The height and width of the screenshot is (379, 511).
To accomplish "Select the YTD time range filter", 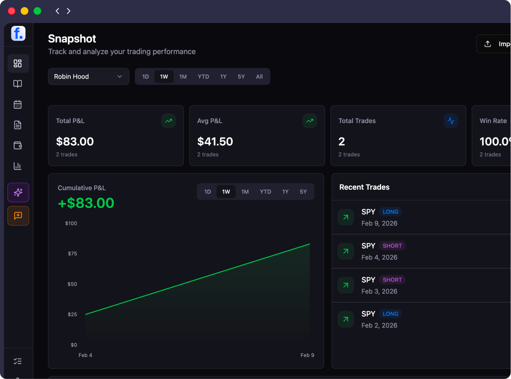I will pos(203,76).
